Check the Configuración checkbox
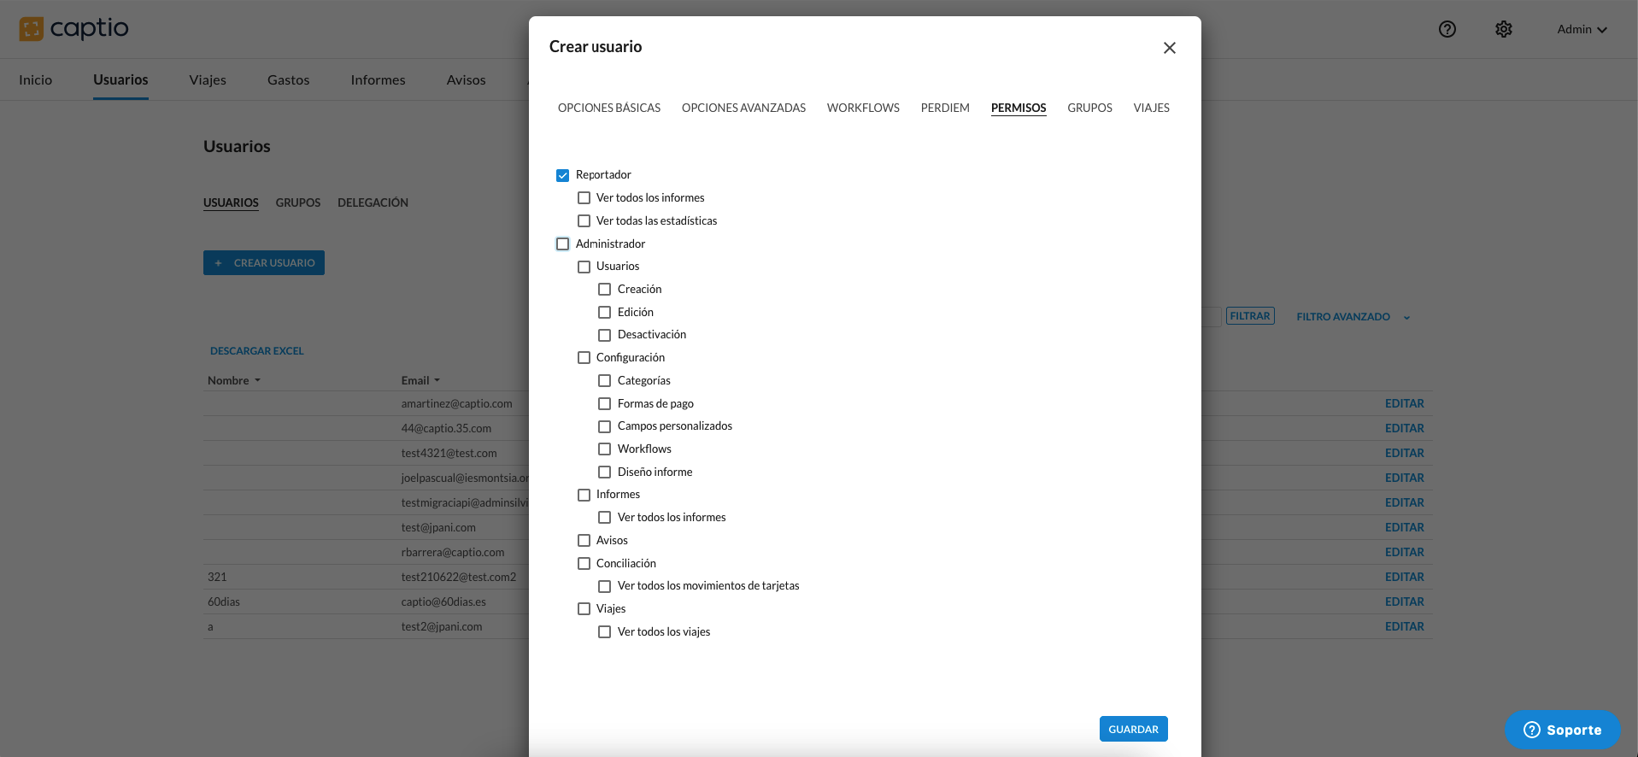Screen dimensions: 1638x757 [x=584, y=358]
